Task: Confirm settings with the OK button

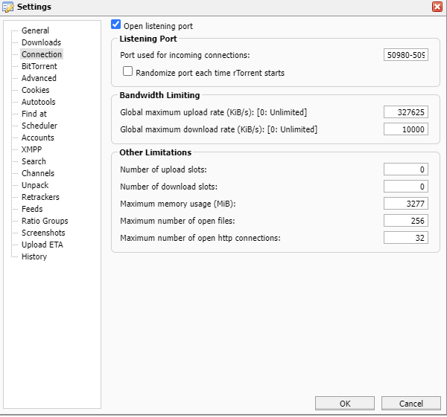Action: click(345, 404)
